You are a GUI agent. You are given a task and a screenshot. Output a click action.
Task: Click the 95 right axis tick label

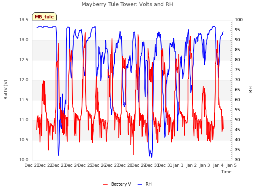[237, 30]
